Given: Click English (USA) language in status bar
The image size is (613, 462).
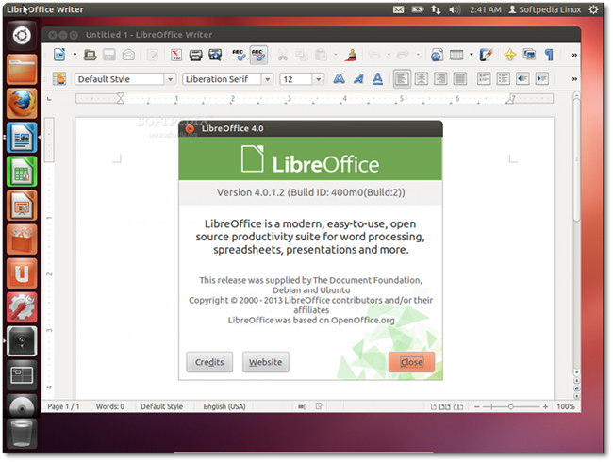Looking at the screenshot, I should (x=224, y=406).
